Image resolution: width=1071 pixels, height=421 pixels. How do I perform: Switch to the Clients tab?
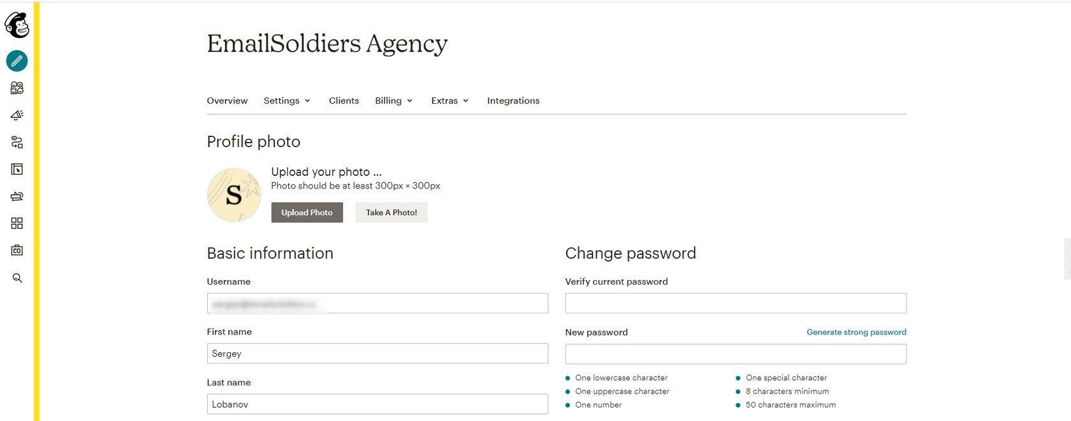point(344,101)
